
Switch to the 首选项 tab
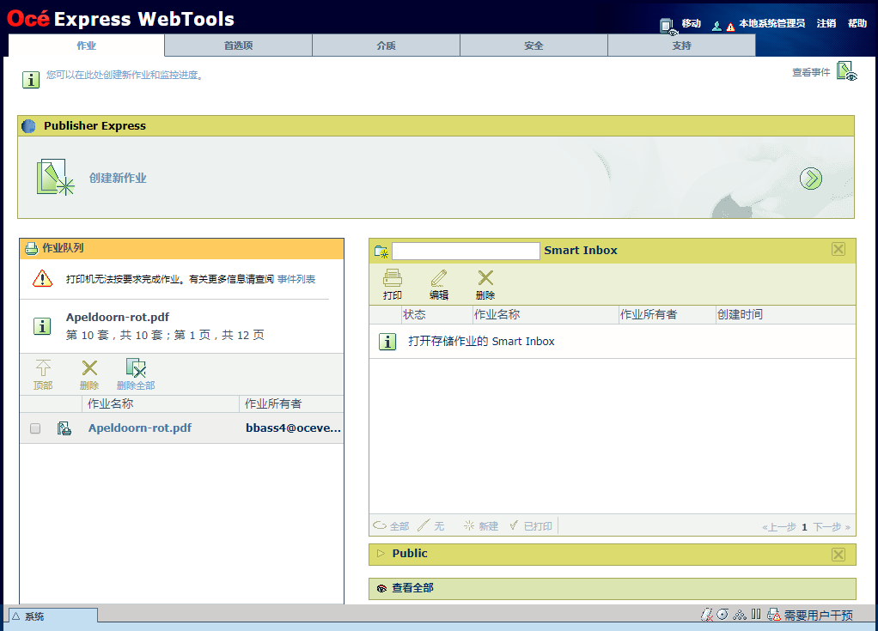(239, 46)
